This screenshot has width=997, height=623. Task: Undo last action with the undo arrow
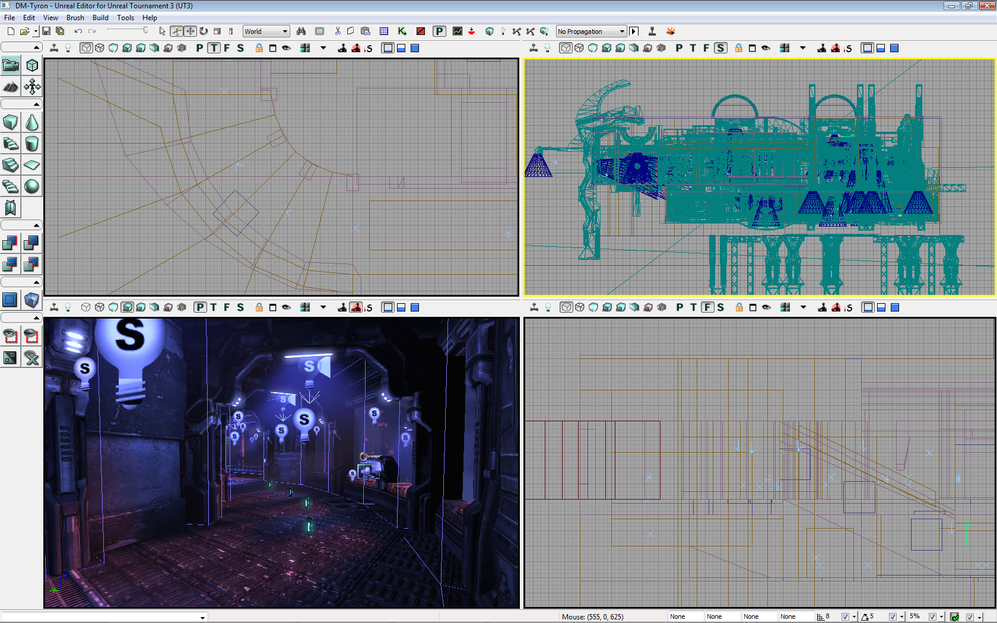[x=78, y=31]
